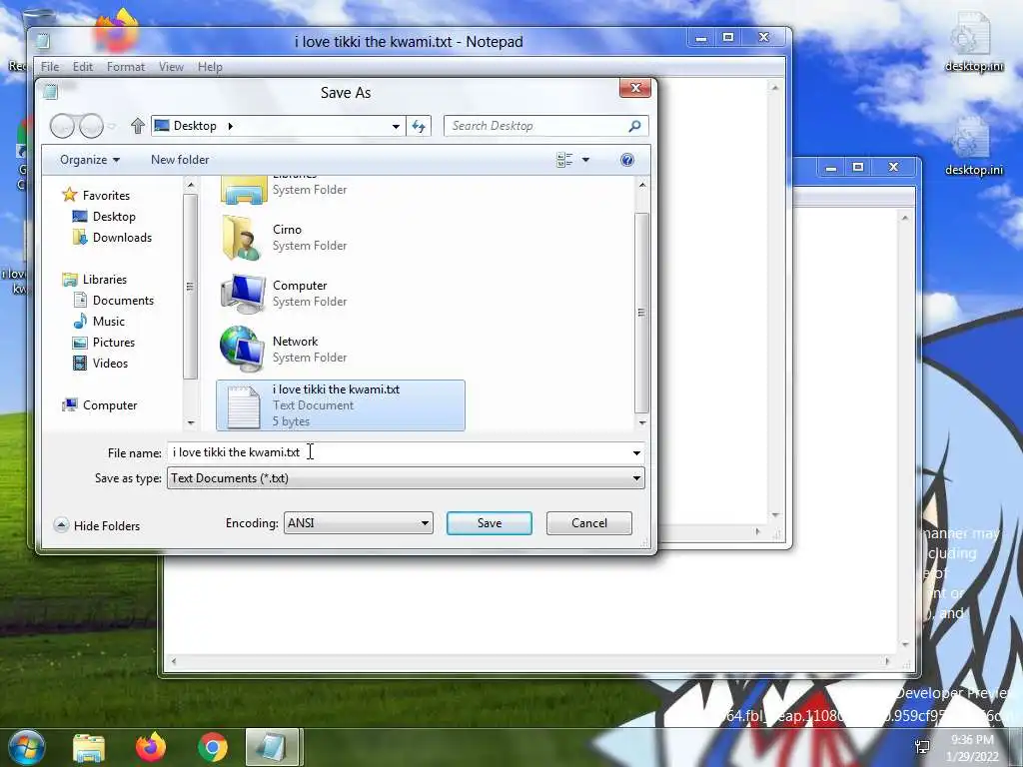
Task: Click the magnifier icon in Search Desktop box
Action: (x=634, y=126)
